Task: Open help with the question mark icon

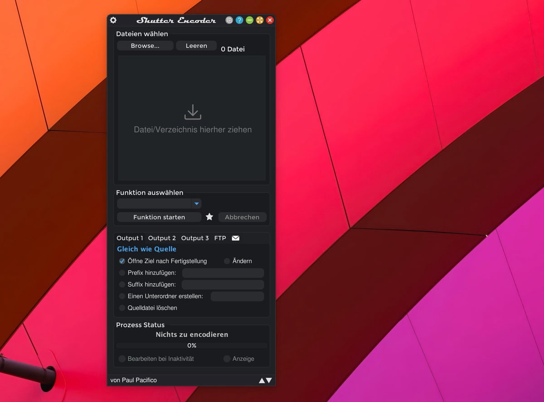Action: tap(239, 20)
